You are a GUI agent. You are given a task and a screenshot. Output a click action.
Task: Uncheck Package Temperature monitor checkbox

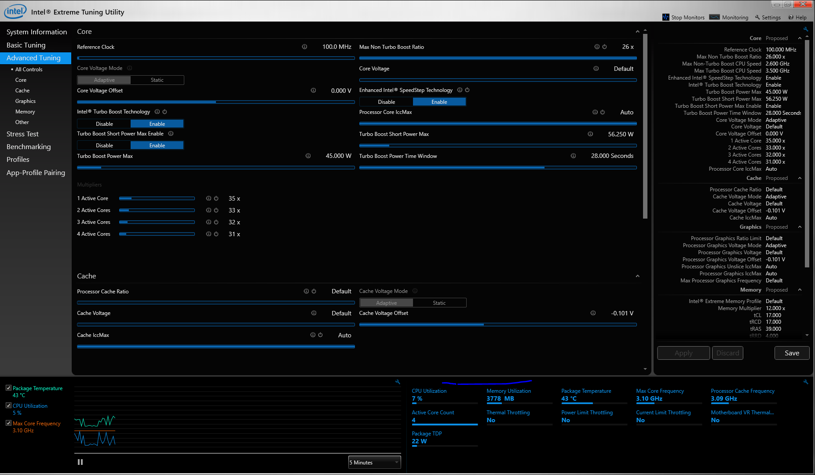click(8, 388)
